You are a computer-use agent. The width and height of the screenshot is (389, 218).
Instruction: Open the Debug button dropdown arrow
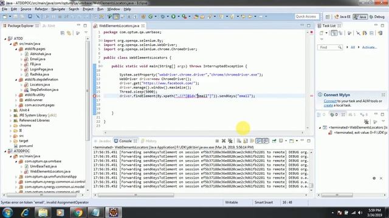(167, 16)
